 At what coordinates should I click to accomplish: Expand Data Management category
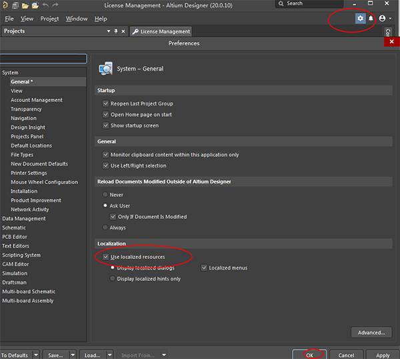click(x=24, y=219)
